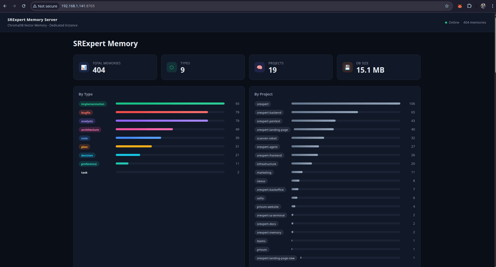Click the Online status indicator

(x=452, y=22)
